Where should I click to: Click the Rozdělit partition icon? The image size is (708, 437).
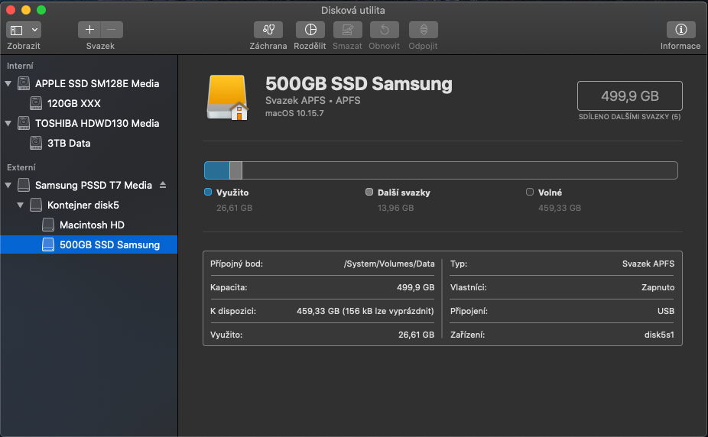point(310,30)
